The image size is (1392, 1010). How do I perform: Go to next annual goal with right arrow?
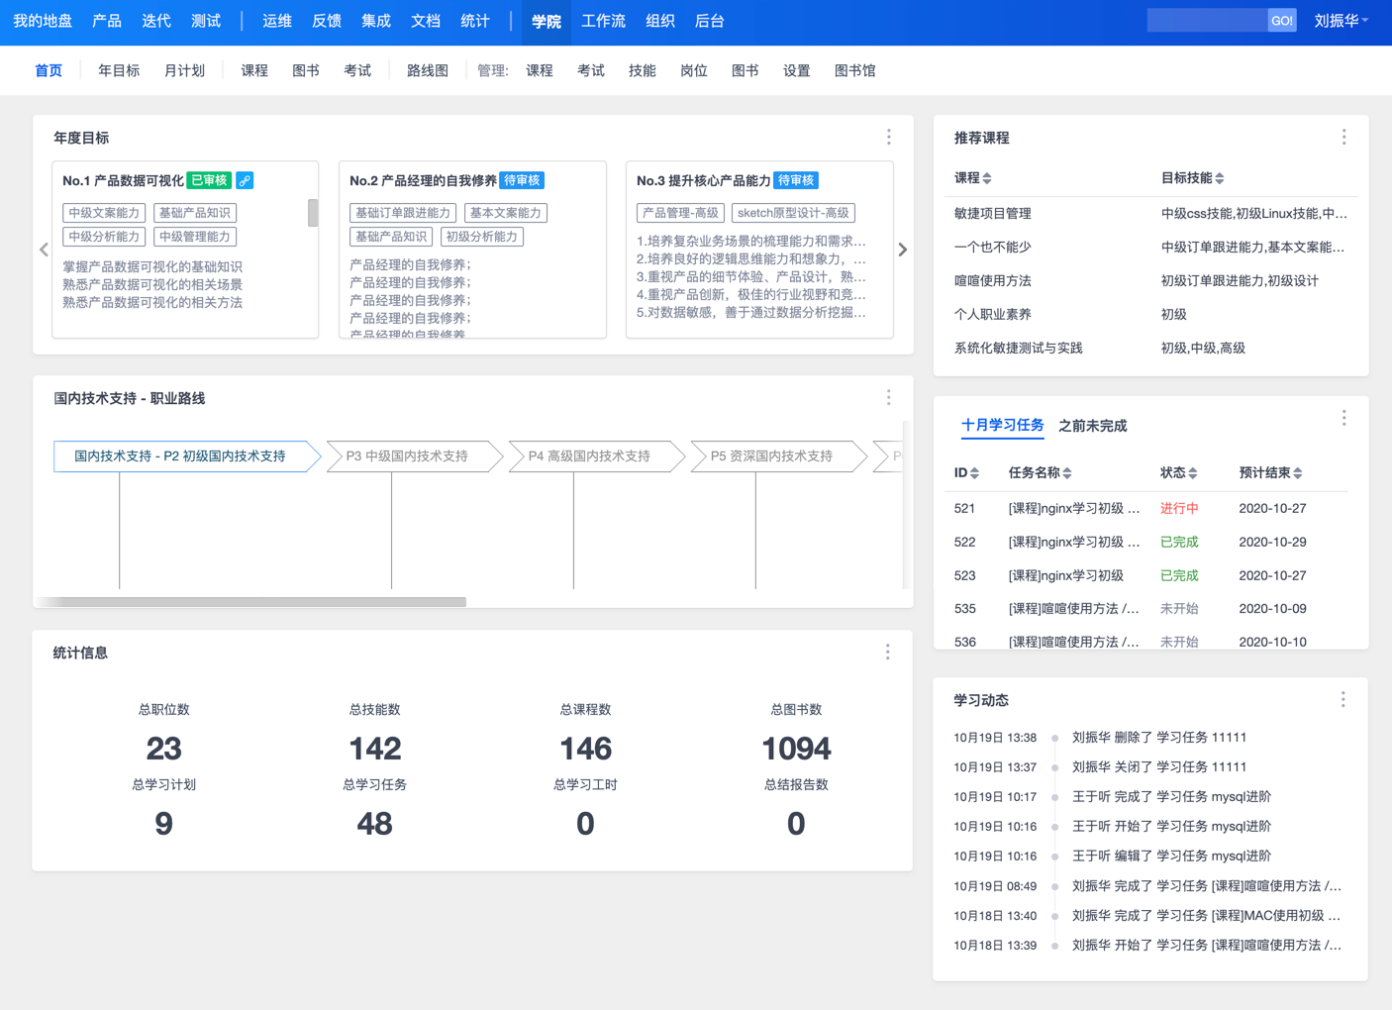[x=902, y=250]
